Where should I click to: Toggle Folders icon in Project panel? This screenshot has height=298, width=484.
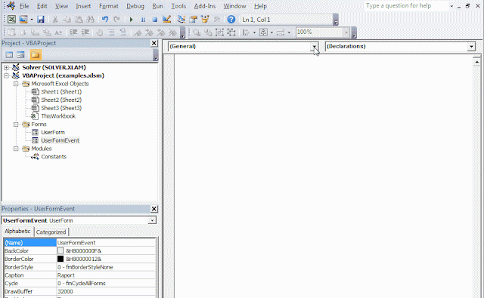(x=36, y=55)
